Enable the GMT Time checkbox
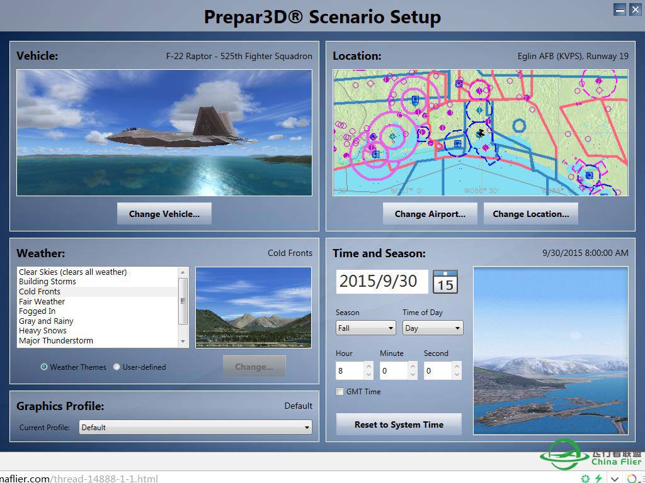This screenshot has width=645, height=483. [x=340, y=392]
